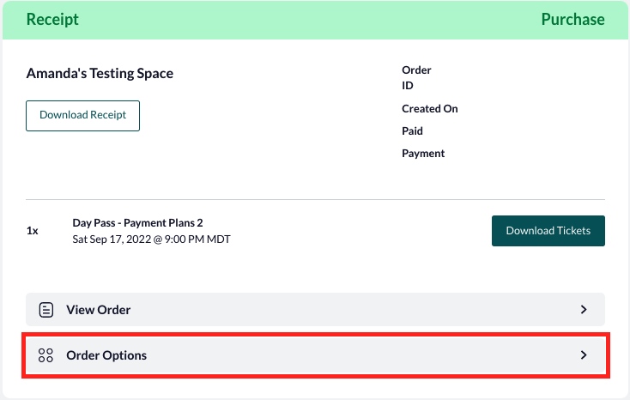Screen dimensions: 630x400
Task: Click the Order Options four-circles icon
Action: 45,355
